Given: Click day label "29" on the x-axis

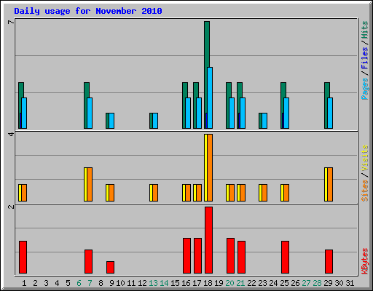Looking at the screenshot, I should pos(328,283).
